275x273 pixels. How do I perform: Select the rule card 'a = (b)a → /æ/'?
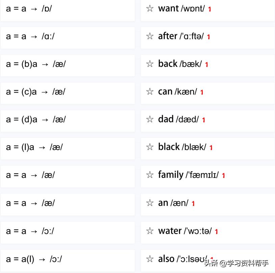[x=68, y=64]
